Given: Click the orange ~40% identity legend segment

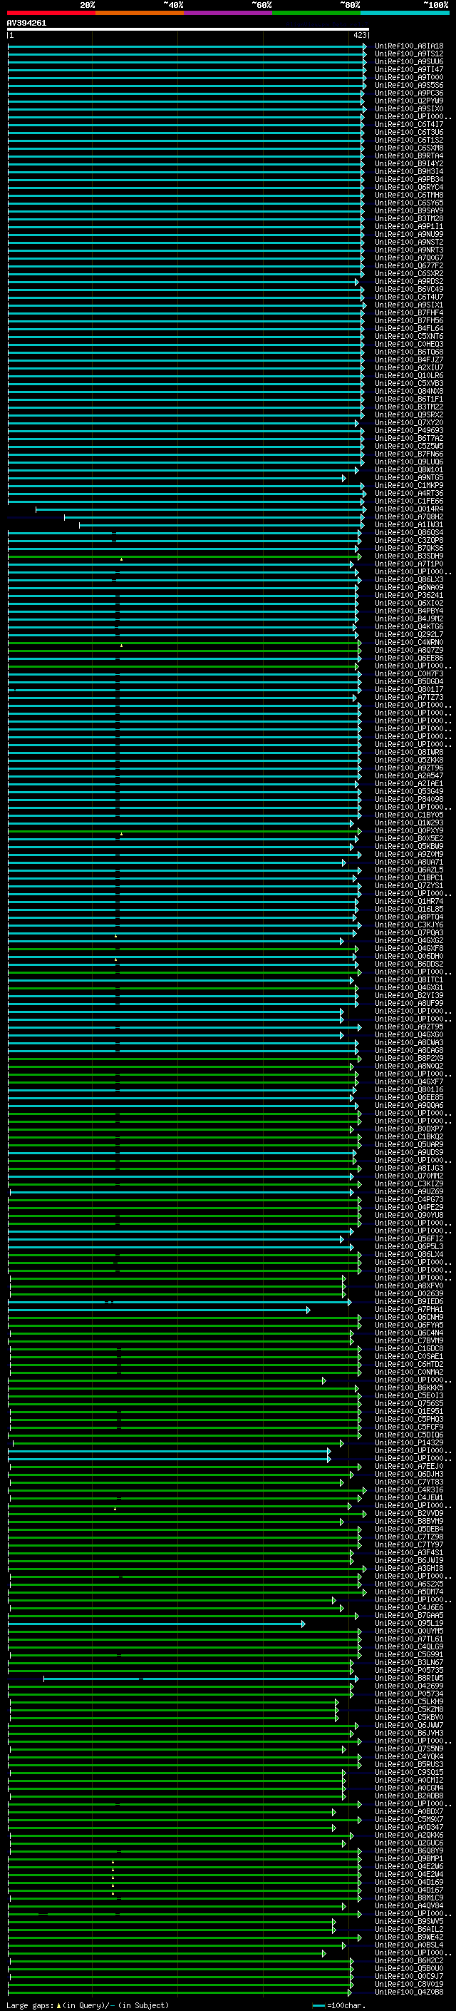Looking at the screenshot, I should [x=140, y=13].
